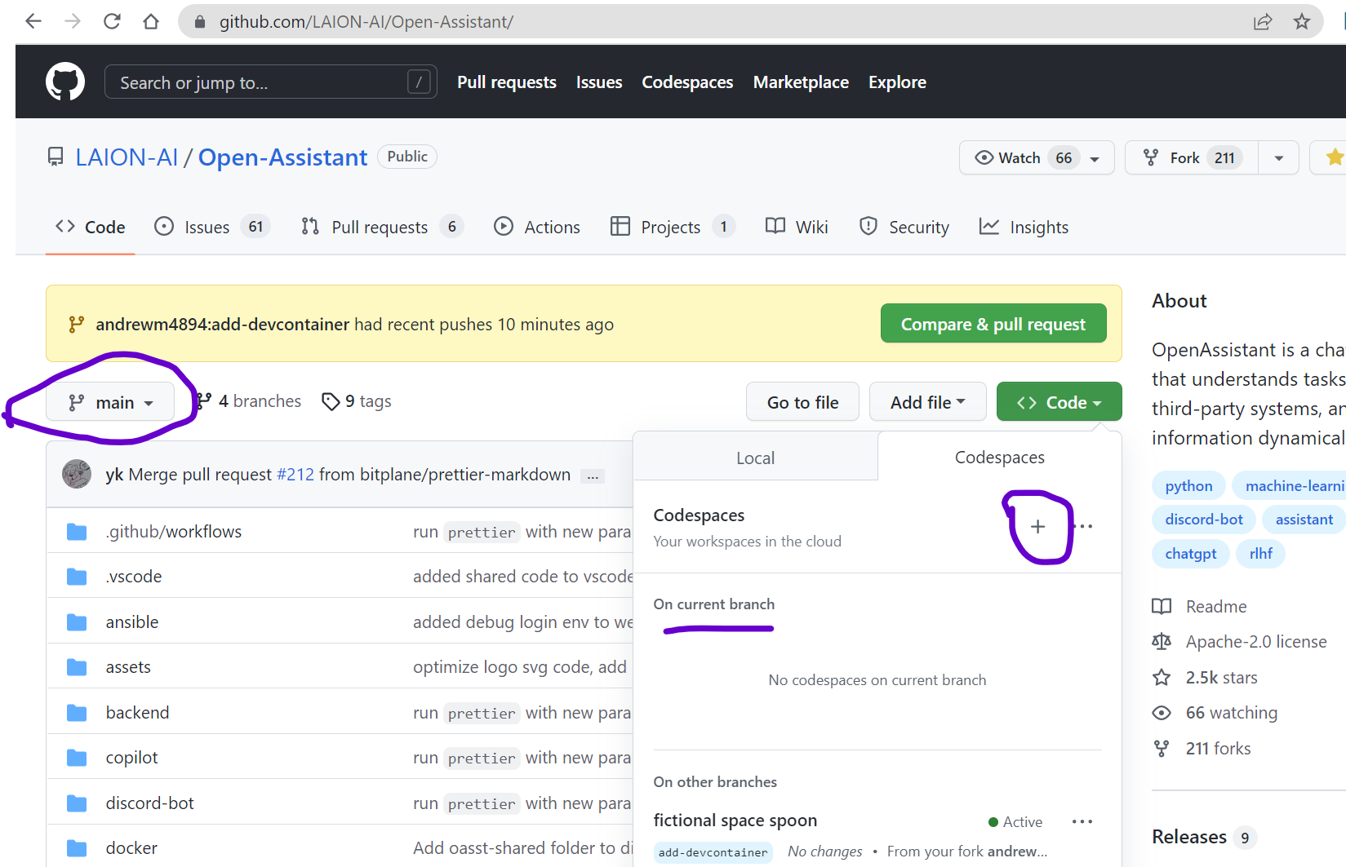Click Pull requests in top navigation

coord(506,82)
